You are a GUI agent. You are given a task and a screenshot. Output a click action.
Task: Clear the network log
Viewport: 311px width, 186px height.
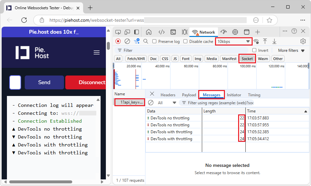click(127, 41)
